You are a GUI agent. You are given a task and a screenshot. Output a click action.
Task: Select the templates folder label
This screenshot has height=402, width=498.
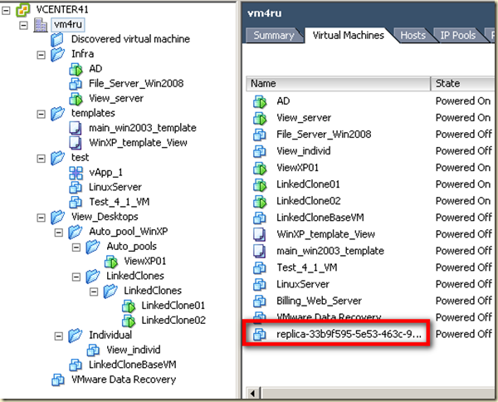[93, 113]
